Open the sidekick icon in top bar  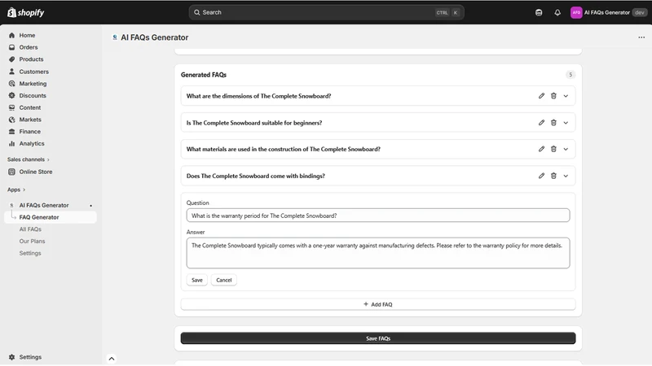(x=539, y=12)
